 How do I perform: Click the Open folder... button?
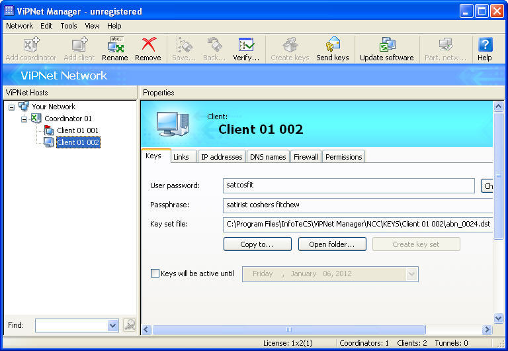[332, 244]
